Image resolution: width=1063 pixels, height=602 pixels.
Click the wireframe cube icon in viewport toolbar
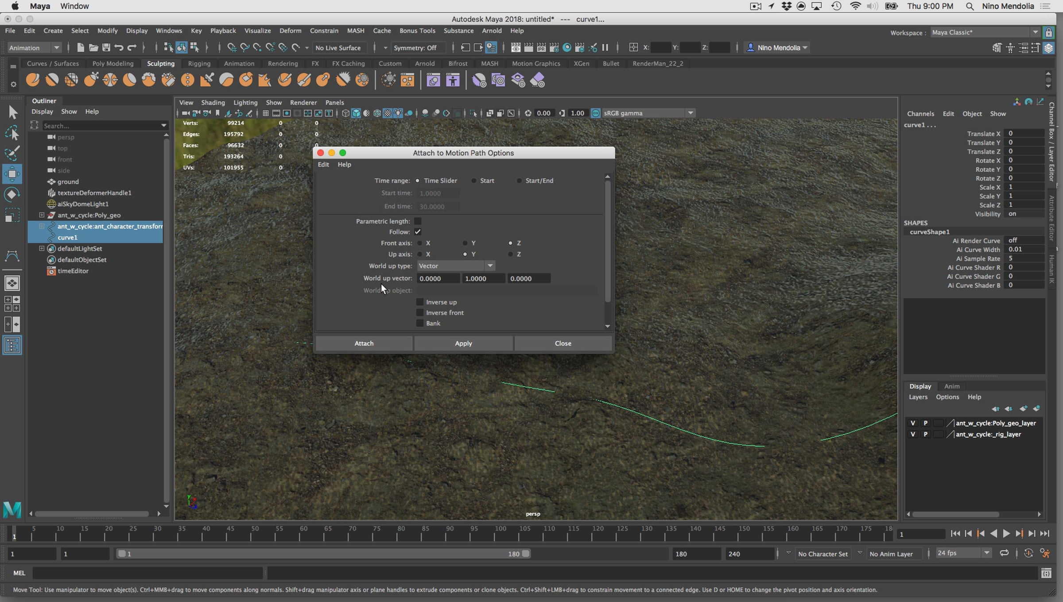pos(345,113)
